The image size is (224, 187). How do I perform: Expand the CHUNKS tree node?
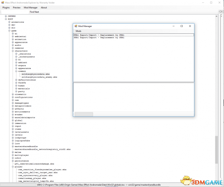6,16
